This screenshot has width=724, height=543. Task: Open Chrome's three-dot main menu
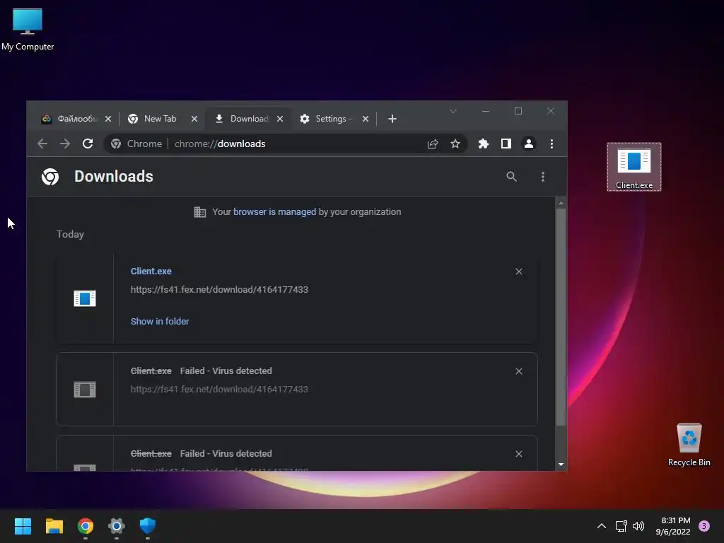(x=551, y=144)
